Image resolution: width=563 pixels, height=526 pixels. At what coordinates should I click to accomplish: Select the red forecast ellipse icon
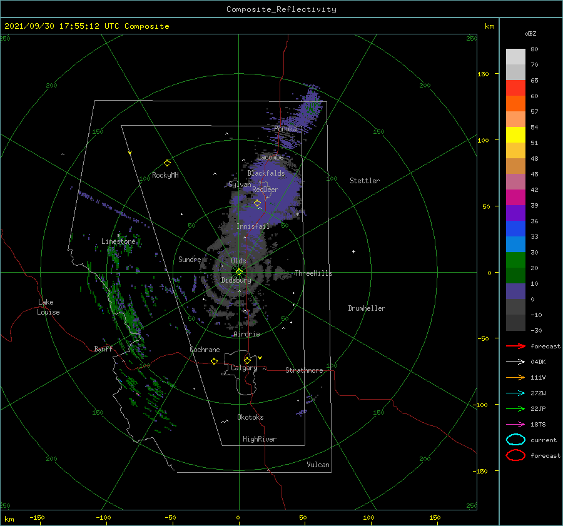(515, 455)
